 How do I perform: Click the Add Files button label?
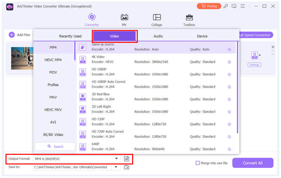[x=24, y=35]
